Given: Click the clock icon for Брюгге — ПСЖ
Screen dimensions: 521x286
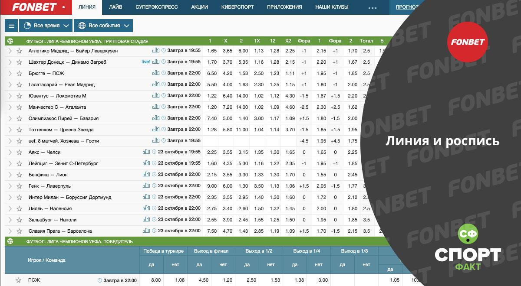Looking at the screenshot, I should [x=164, y=73].
